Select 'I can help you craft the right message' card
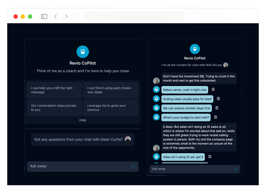267x194 pixels. [x=54, y=90]
